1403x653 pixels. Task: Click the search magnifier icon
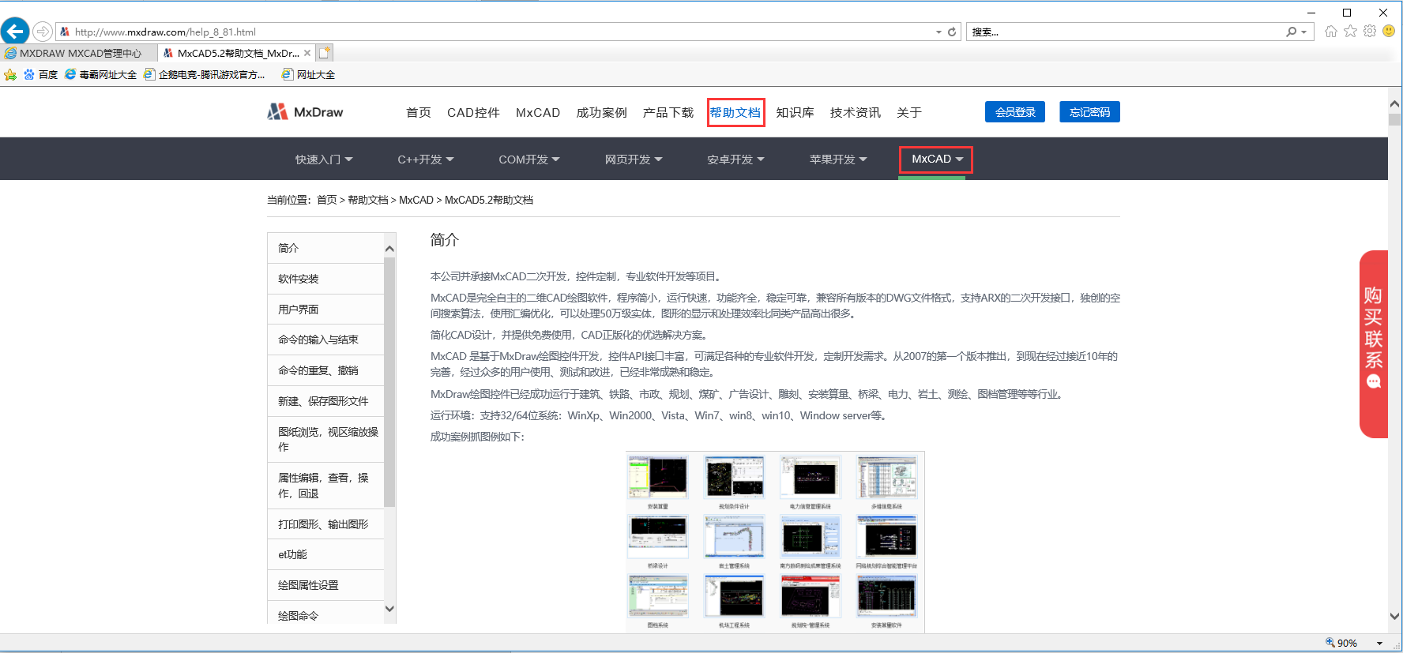click(1291, 32)
